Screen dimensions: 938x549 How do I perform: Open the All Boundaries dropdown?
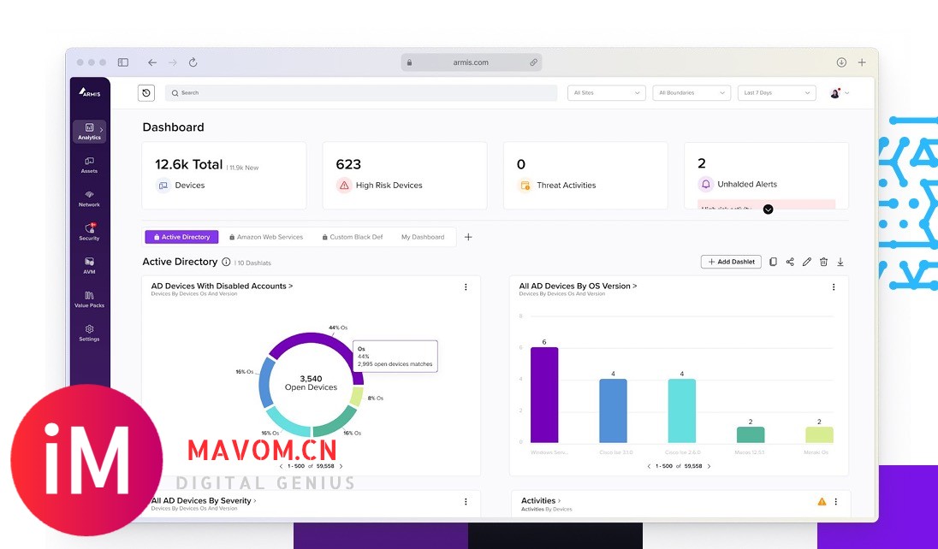691,93
